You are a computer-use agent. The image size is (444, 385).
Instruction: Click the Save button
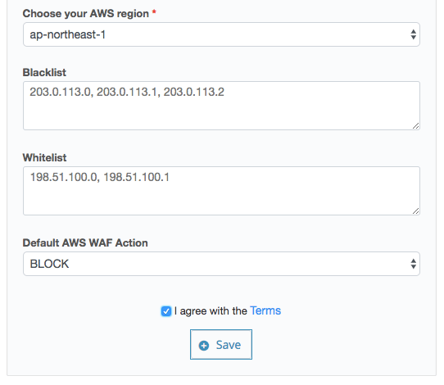click(221, 344)
